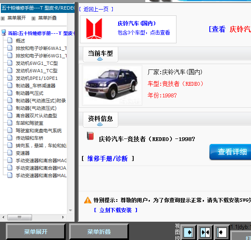
Task: Click 庆铃汽车-竞技者（REDEO）-1998? title
Action: [147, 139]
